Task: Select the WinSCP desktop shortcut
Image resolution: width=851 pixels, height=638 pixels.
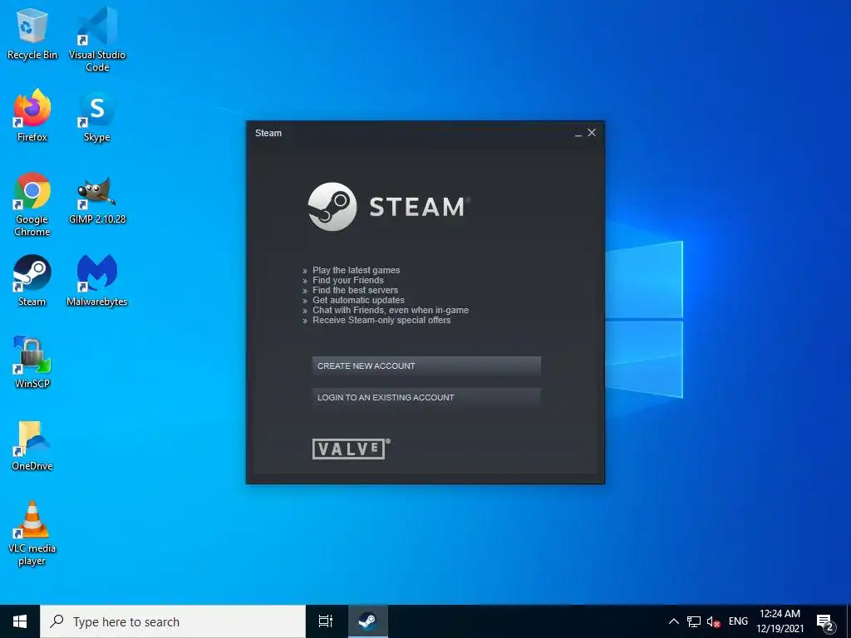Action: (32, 362)
